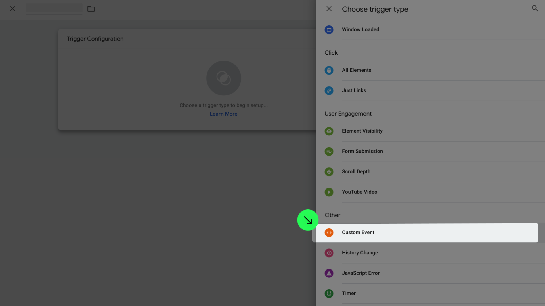545x306 pixels.
Task: Click the trigger type placeholder circle
Action: (x=223, y=78)
